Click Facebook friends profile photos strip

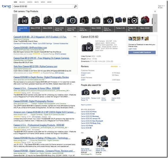click(x=139, y=38)
